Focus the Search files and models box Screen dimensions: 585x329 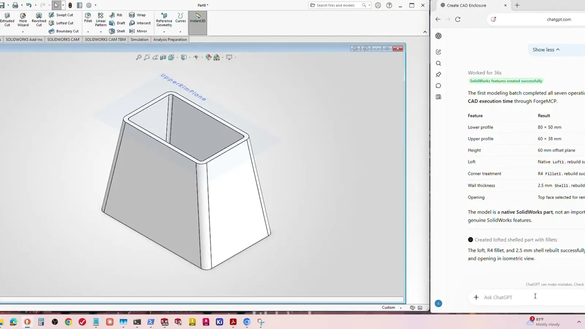point(340,5)
